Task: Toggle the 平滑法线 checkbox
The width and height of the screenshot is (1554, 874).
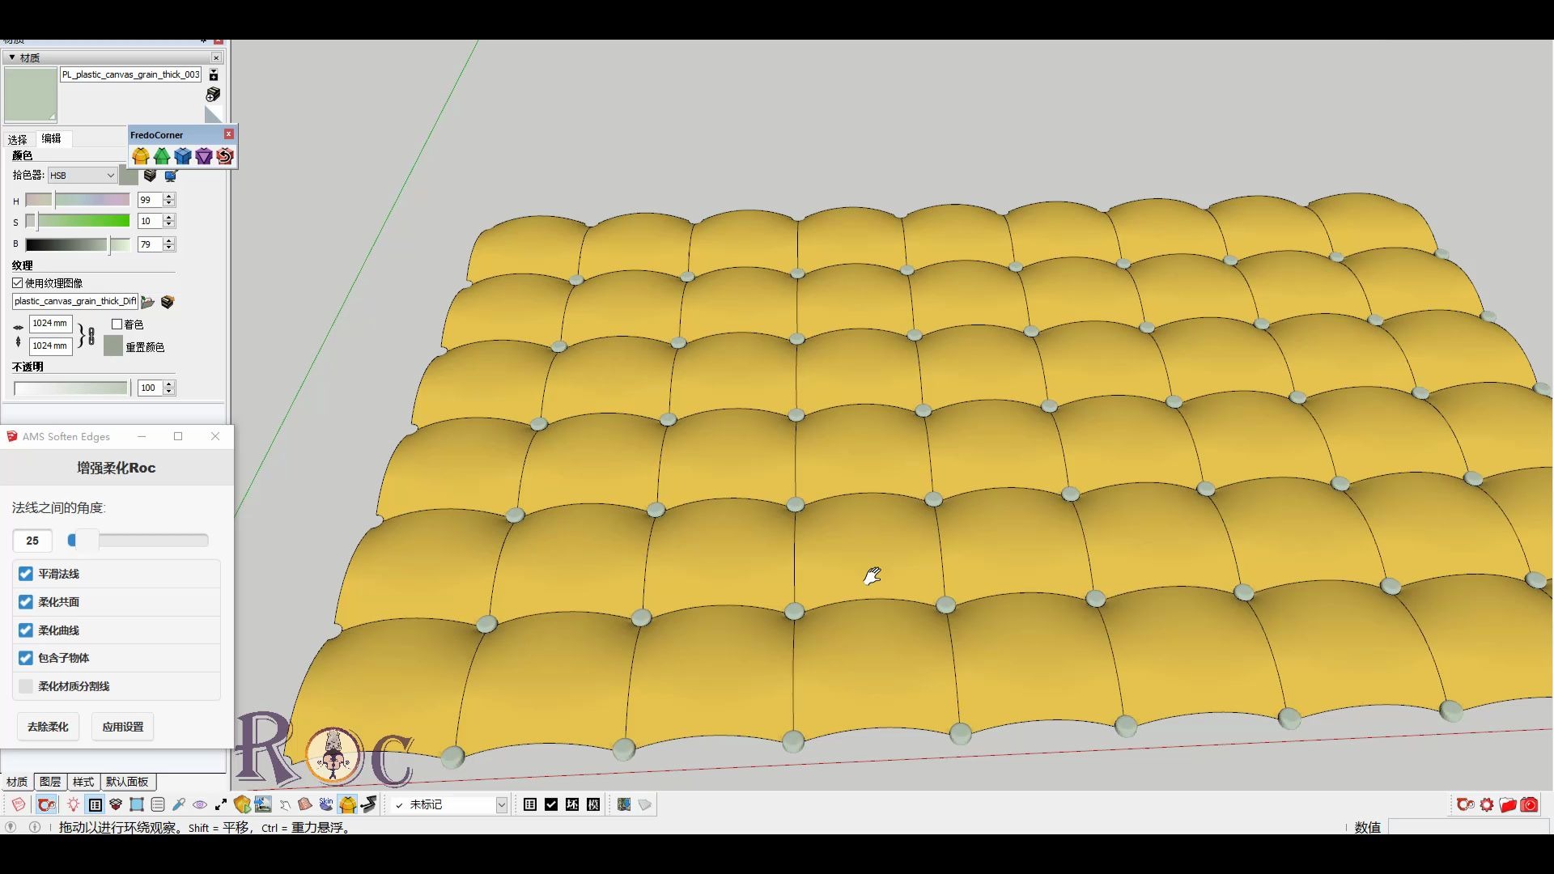Action: (x=26, y=574)
